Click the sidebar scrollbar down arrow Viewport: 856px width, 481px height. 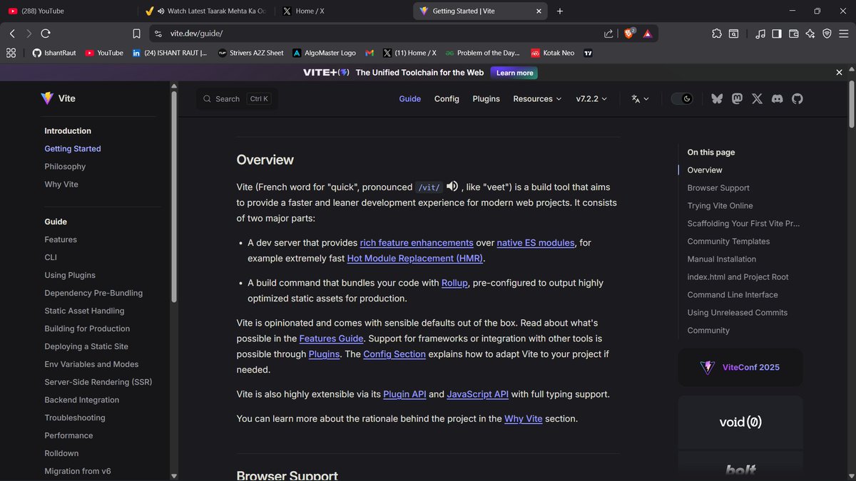coord(173,475)
